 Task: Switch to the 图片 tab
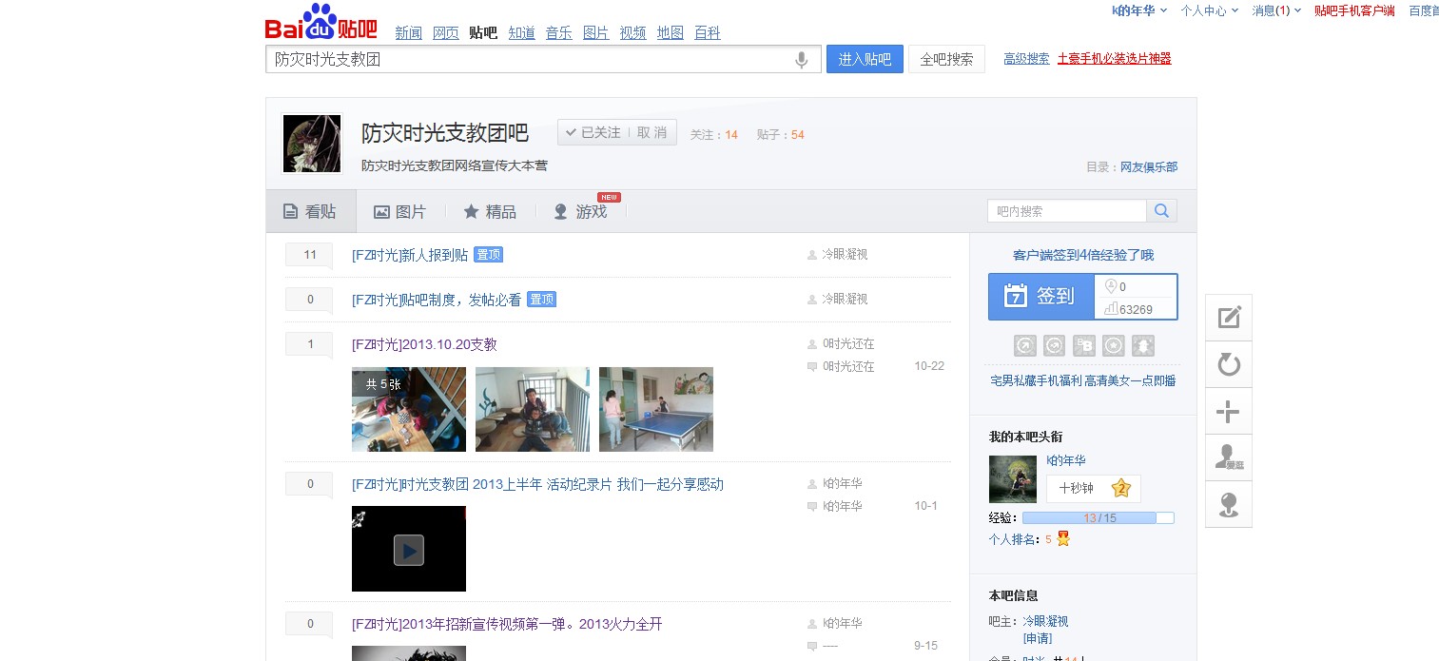[x=400, y=212]
